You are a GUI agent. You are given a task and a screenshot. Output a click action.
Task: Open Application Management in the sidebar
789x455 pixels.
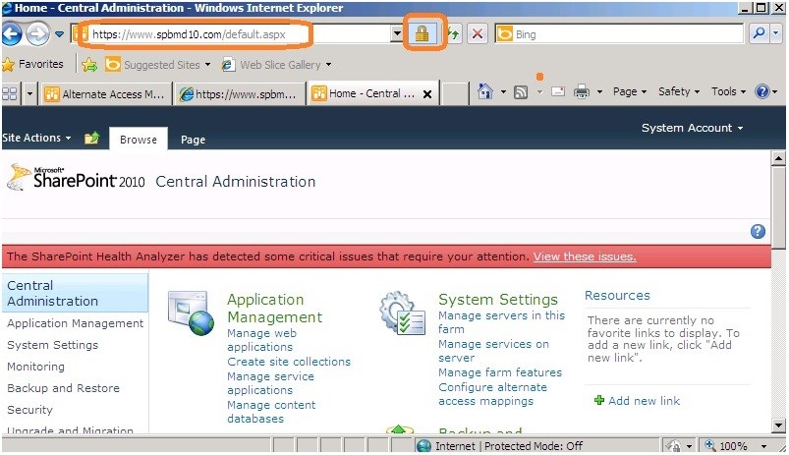point(75,323)
